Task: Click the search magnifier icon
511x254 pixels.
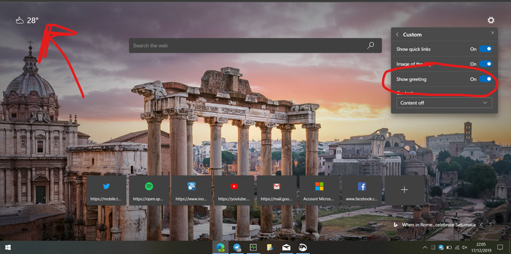Action: [370, 46]
